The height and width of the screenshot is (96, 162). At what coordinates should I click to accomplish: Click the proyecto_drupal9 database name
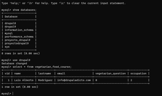17,40
